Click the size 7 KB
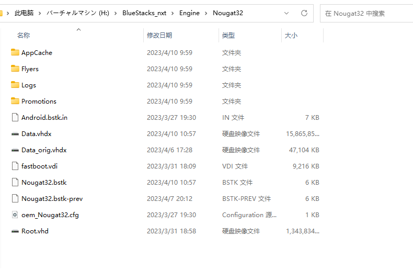Screen dimensions: 413x270 [313, 117]
